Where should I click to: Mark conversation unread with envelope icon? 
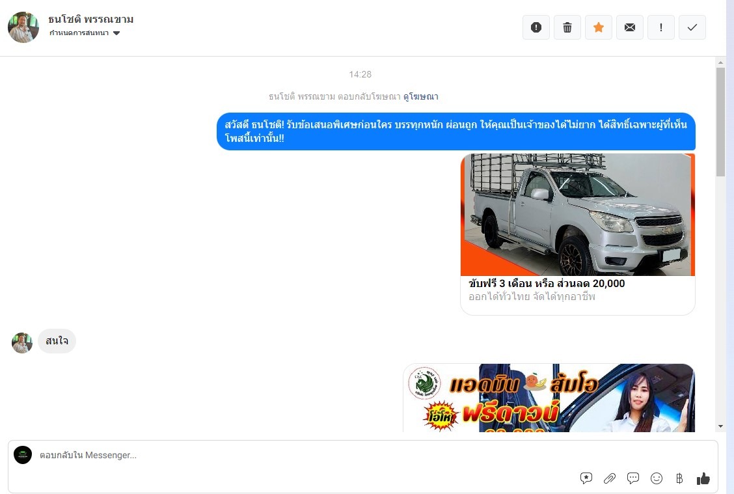(x=630, y=27)
